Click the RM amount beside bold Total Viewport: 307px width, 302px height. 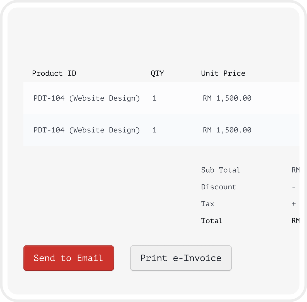coord(295,221)
